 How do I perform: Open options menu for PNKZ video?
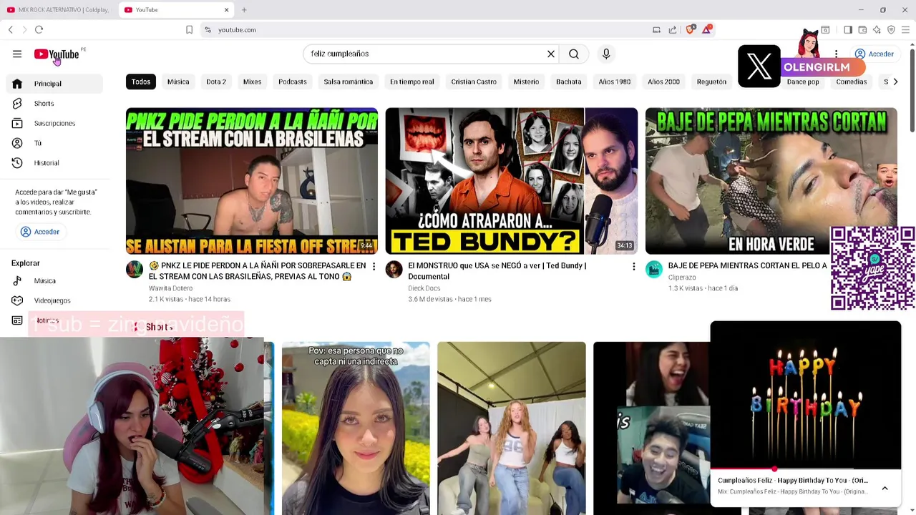tap(374, 267)
